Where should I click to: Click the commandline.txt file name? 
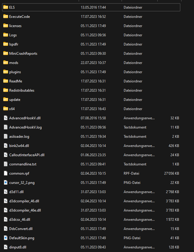[23, 164]
